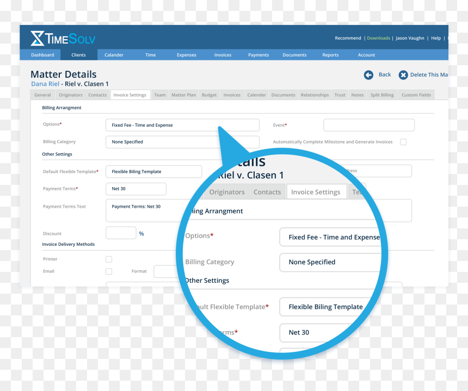Click the 'Riel v. Clasen 1' matter name
This screenshot has width=468, height=391.
coord(87,84)
